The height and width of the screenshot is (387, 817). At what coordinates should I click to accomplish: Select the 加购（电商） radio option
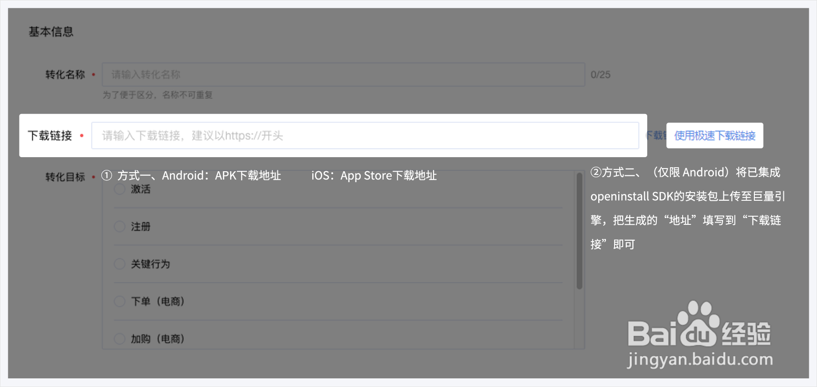(120, 338)
